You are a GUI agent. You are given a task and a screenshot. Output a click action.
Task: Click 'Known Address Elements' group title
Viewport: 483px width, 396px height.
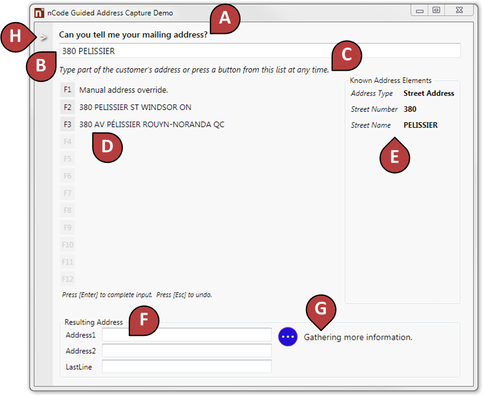point(391,80)
